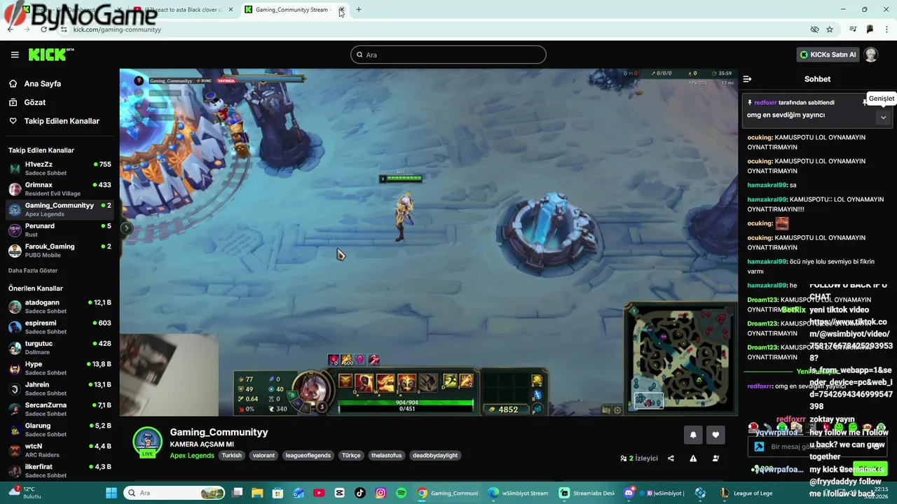Open a new browser tab
897x504 pixels.
coord(359,10)
